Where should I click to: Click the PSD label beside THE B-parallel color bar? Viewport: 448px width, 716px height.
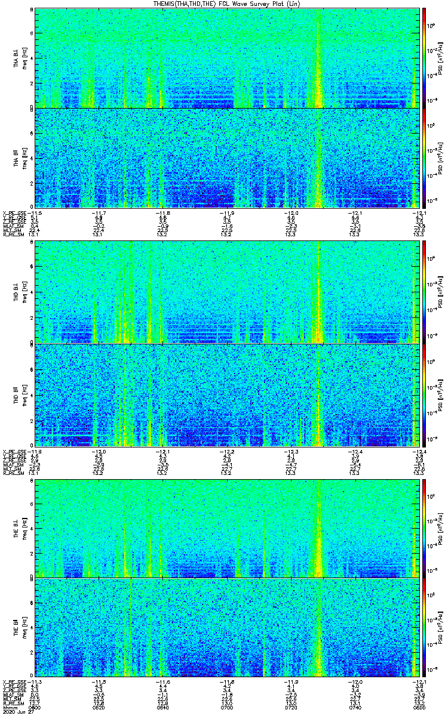click(441, 628)
